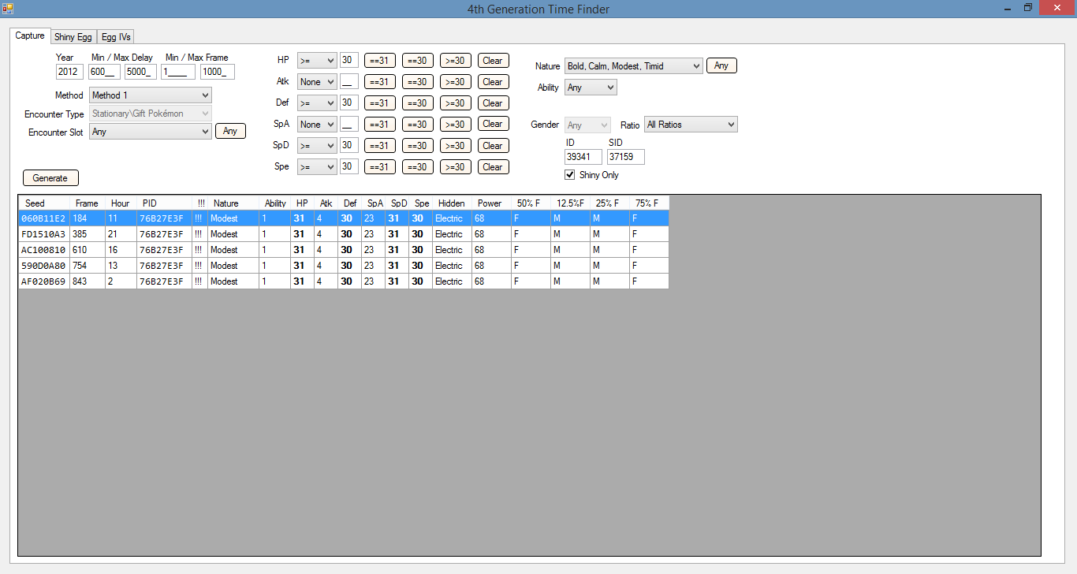Click the Seed column header

tap(44, 203)
